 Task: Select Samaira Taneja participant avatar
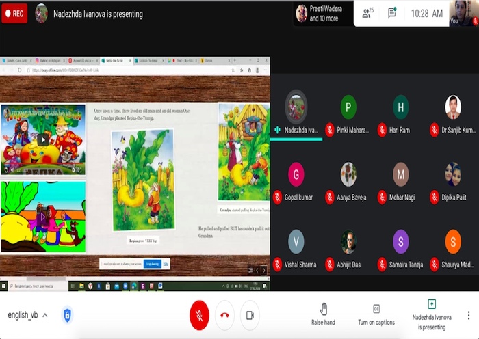pos(400,241)
